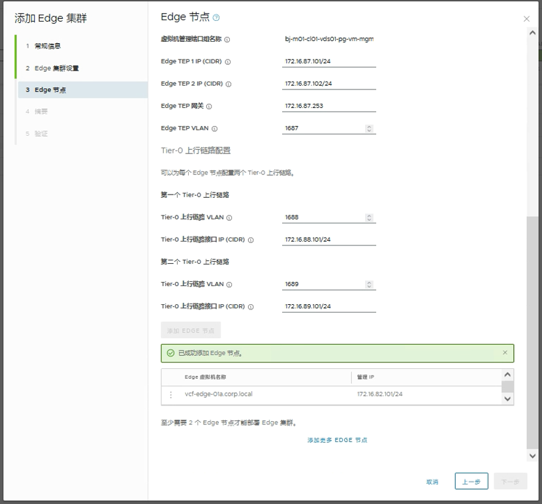The height and width of the screenshot is (504, 542).
Task: Focus the Edge TEP 1 IP field
Action: click(x=329, y=61)
